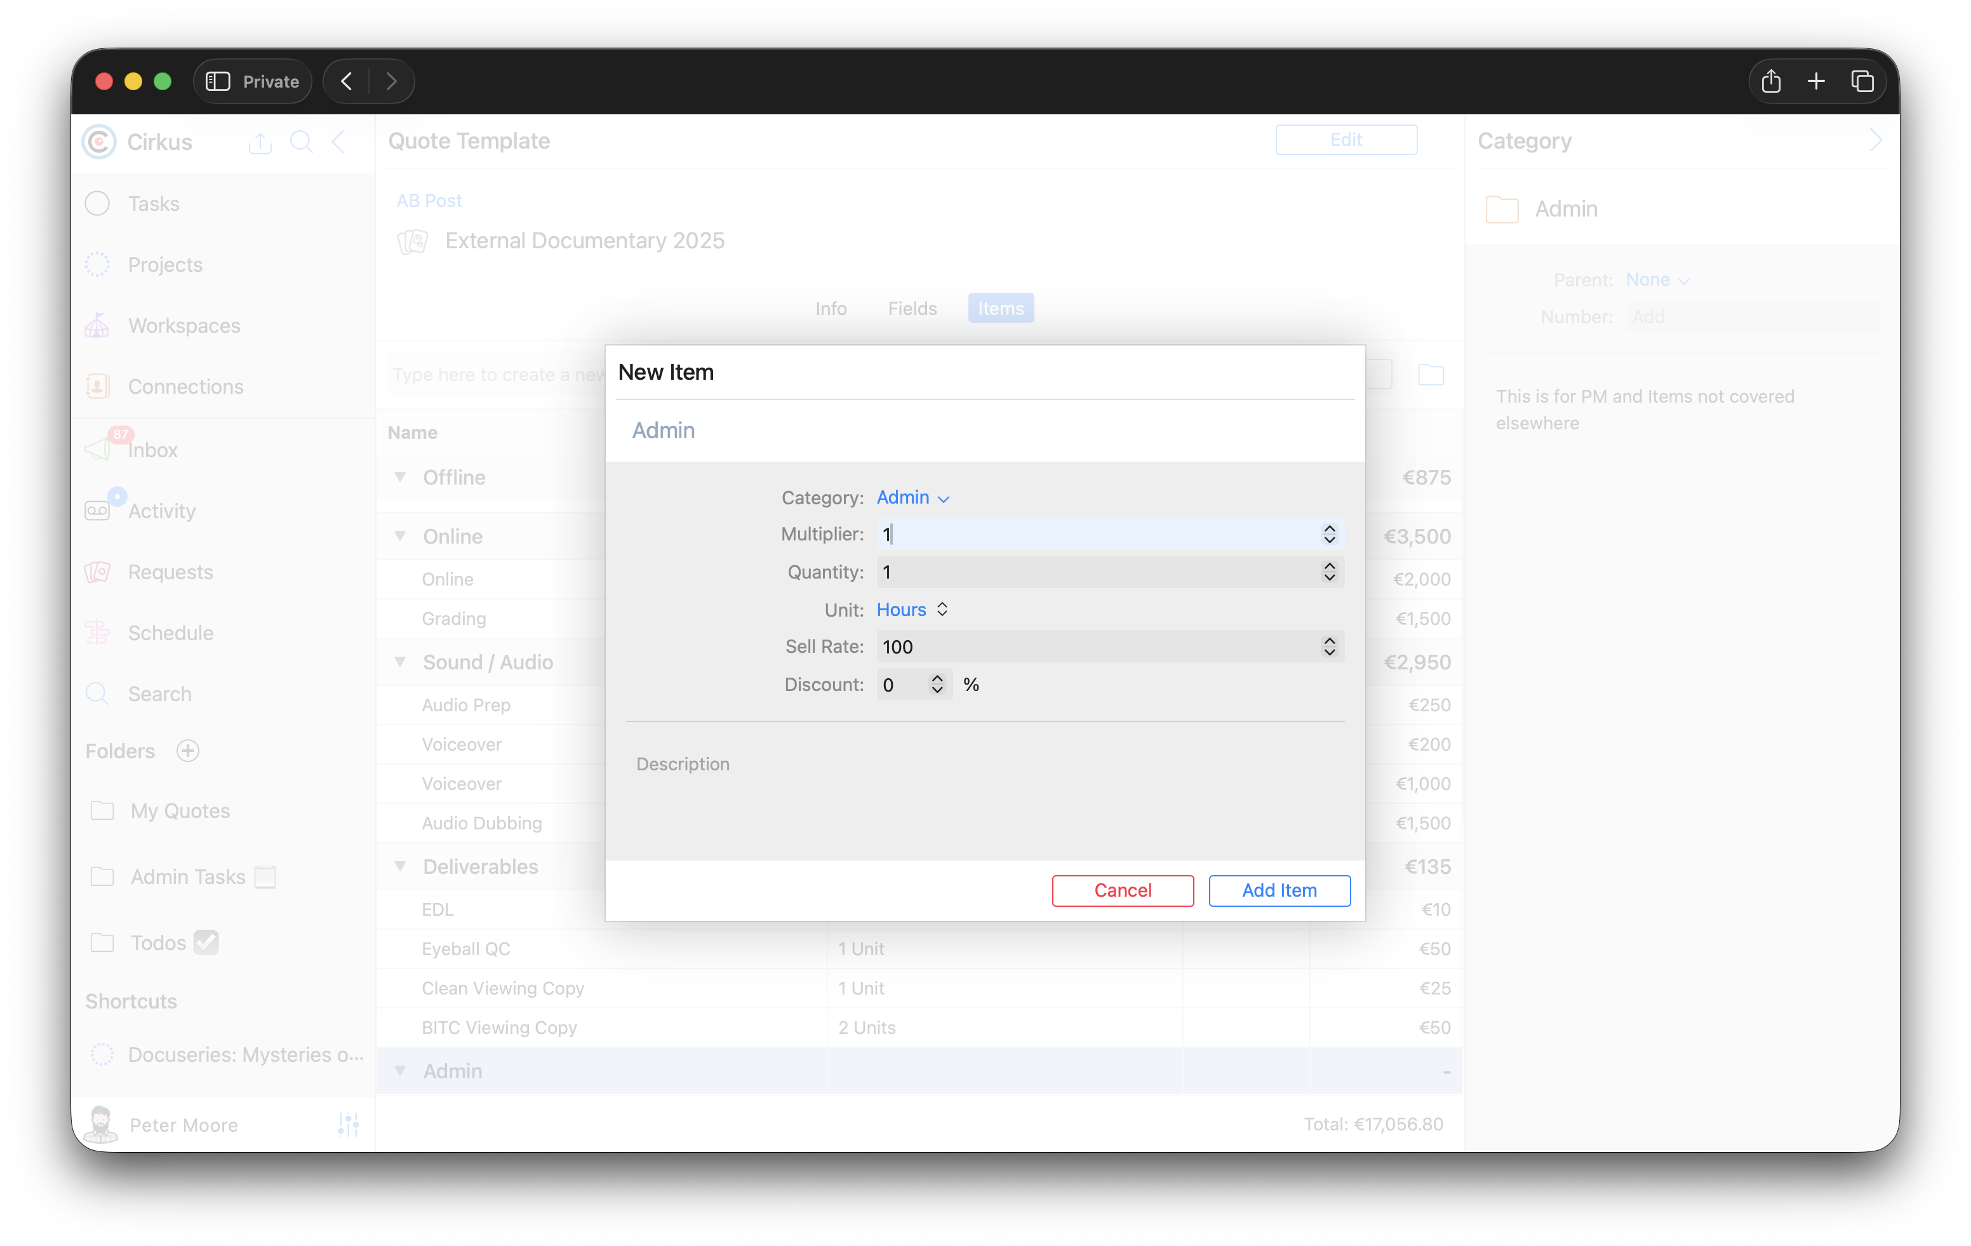Screen dimensions: 1971x1246
Task: Click the new tab plus icon
Action: coord(1816,81)
